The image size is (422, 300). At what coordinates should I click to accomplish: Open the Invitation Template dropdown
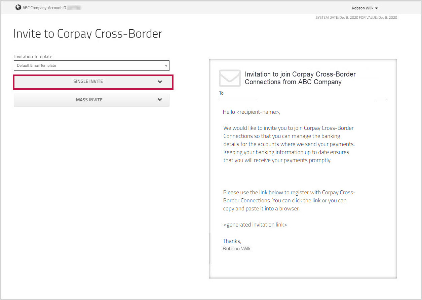91,65
